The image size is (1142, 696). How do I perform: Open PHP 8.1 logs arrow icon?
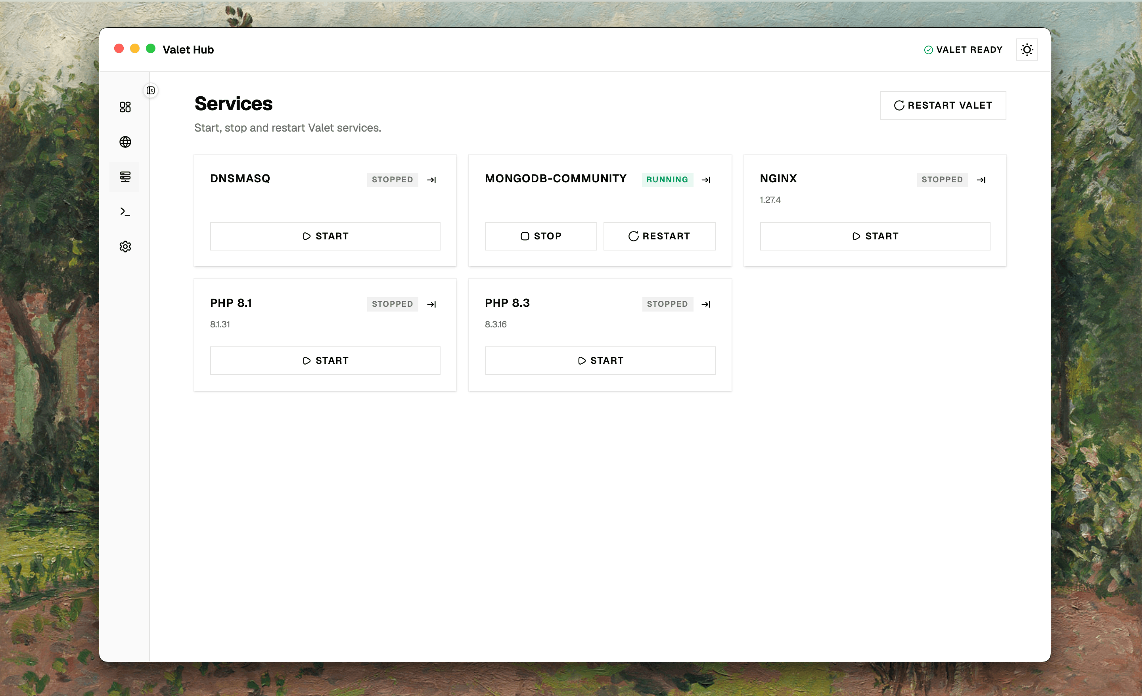[x=431, y=304]
